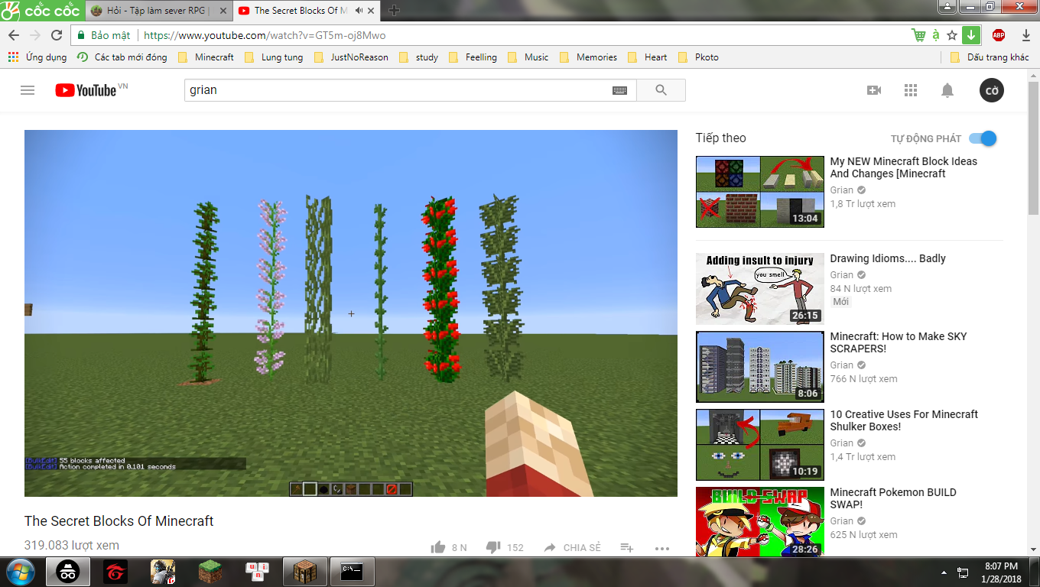Open the on-screen keyboard in search box
This screenshot has height=587, width=1040.
point(620,90)
